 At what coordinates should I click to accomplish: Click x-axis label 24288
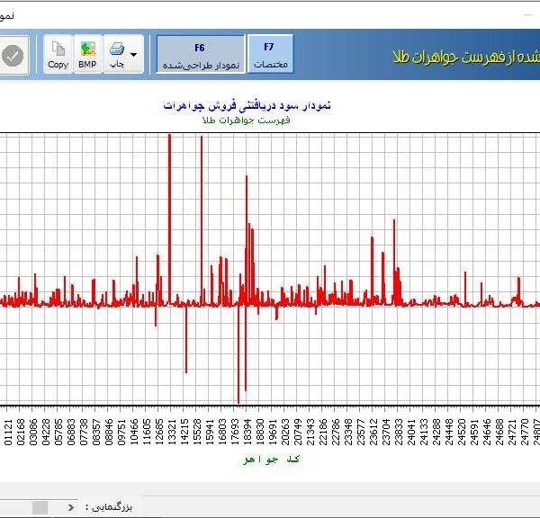coord(436,432)
